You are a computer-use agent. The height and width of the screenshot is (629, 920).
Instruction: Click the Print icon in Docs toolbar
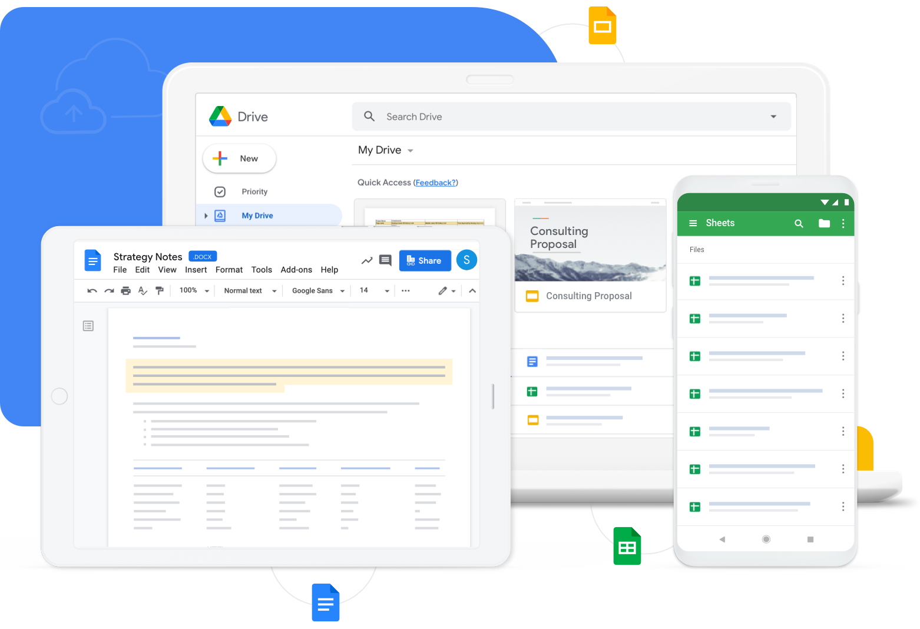[125, 291]
